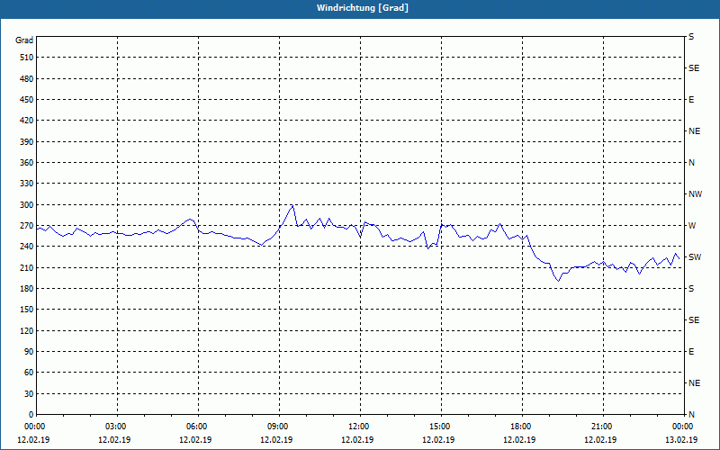Click the NW compass direction label
Screen dimensions: 720x450
tap(695, 194)
